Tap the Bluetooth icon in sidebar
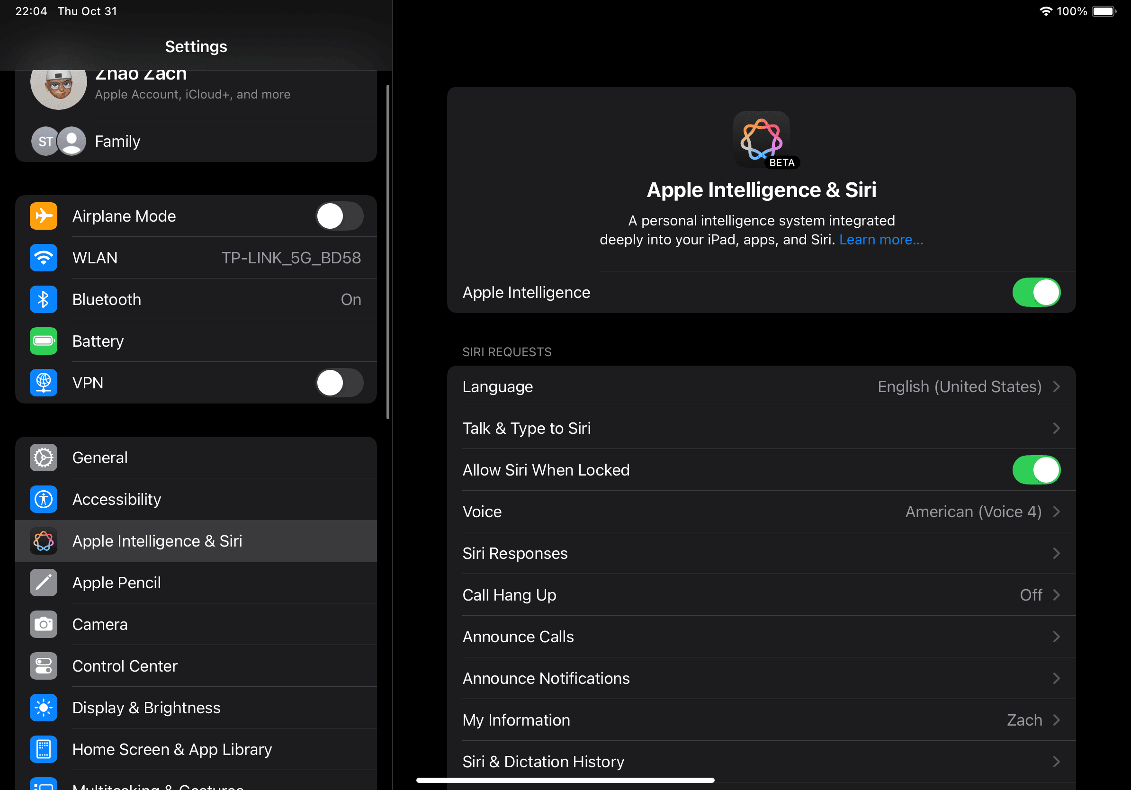 44,299
